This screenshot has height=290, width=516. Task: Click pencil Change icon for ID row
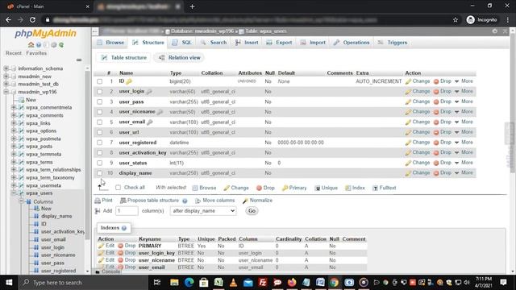coord(409,81)
